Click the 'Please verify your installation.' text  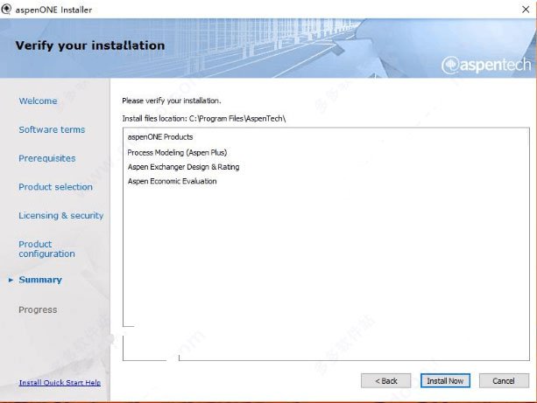(172, 101)
